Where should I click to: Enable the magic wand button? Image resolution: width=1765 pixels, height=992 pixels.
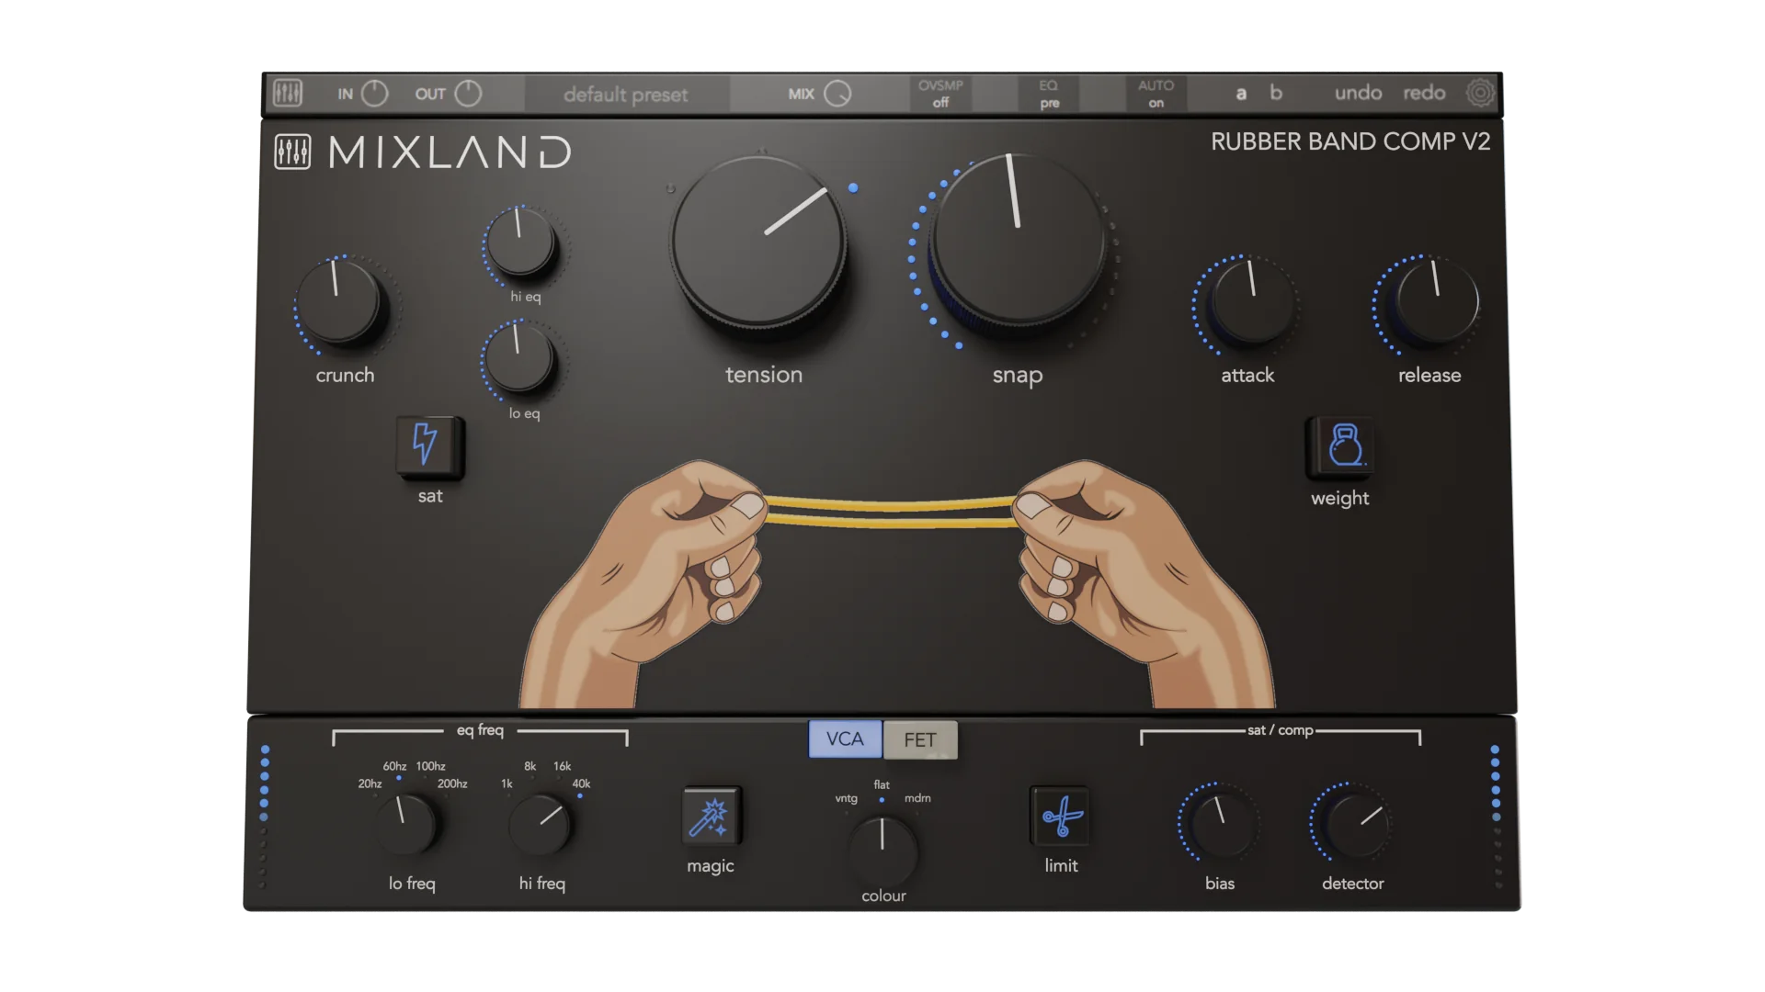coord(711,816)
